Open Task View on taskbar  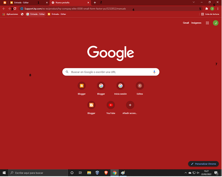coord(80,173)
